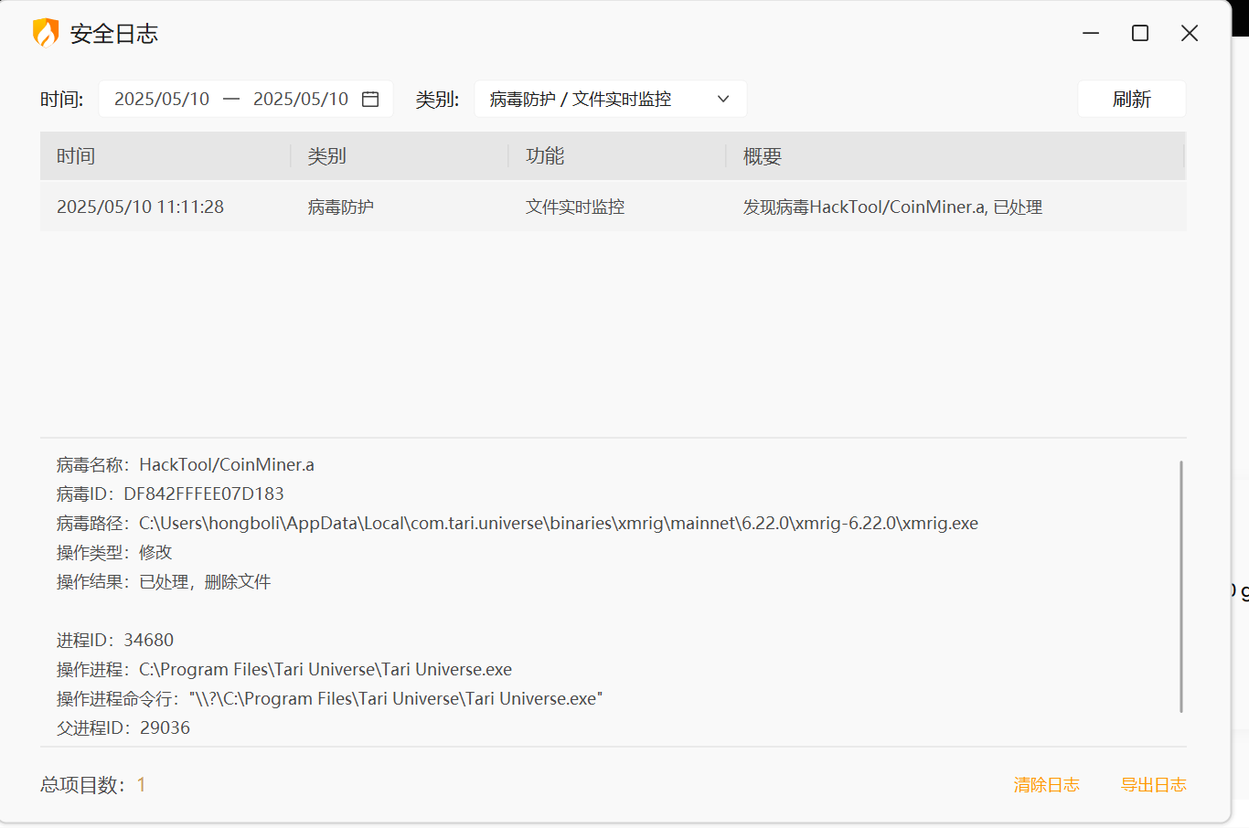
Task: Click the 总项目数 count value 1
Action: click(142, 784)
